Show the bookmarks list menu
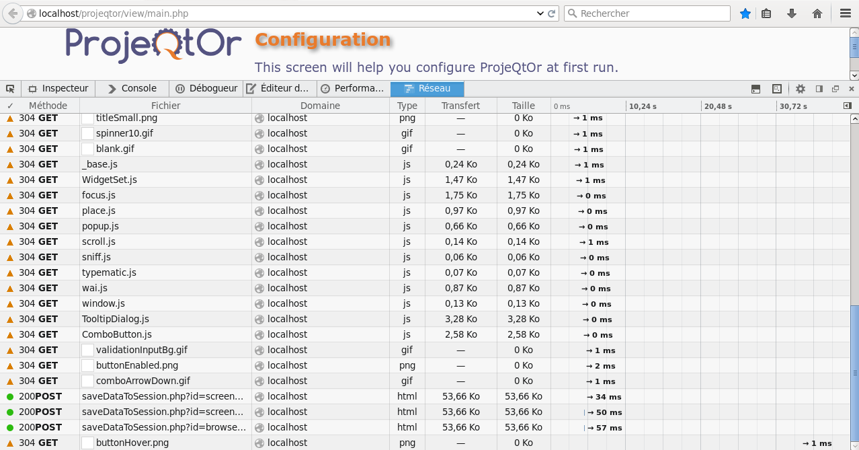The width and height of the screenshot is (859, 450). pyautogui.click(x=766, y=13)
